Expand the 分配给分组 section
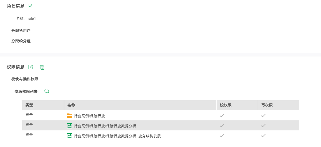The height and width of the screenshot is (147, 321). (x=21, y=41)
